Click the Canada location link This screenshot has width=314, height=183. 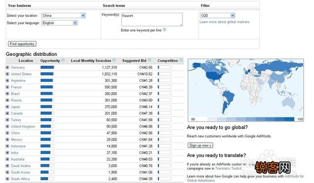(17, 113)
